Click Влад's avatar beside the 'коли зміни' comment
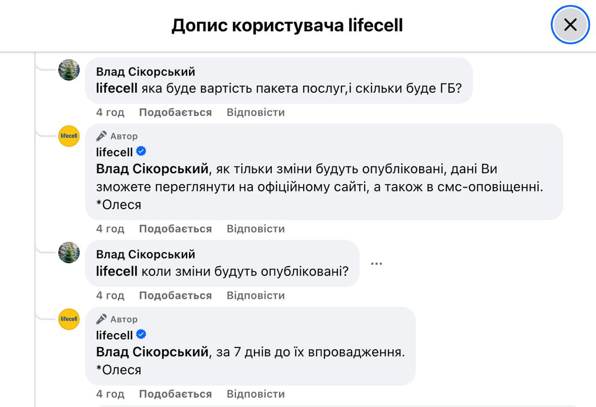 [x=69, y=252]
